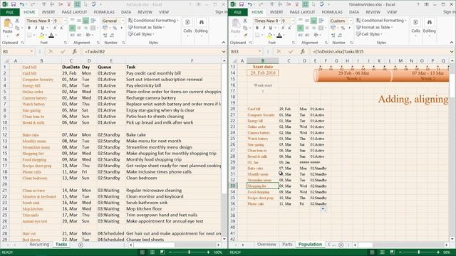
Task: Click zoom slider in ToDoList status bar
Action: tap(189, 252)
